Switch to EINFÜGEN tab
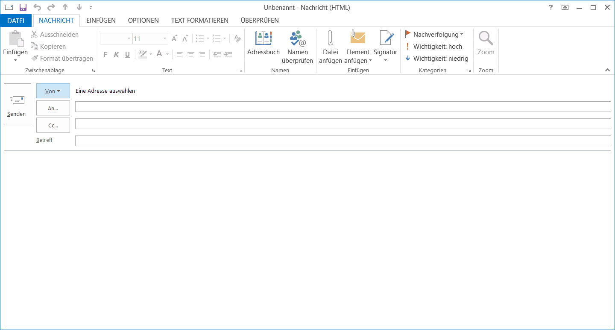Viewport: 615px width, 330px height. point(101,21)
